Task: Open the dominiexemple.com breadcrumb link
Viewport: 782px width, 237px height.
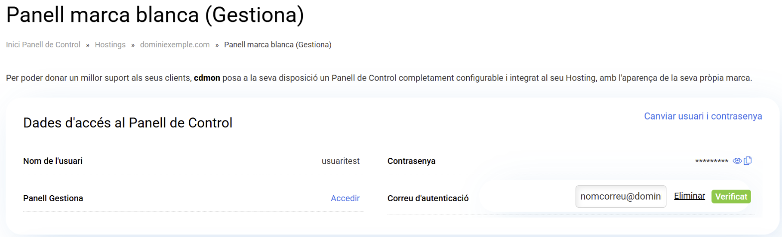Action: (175, 45)
